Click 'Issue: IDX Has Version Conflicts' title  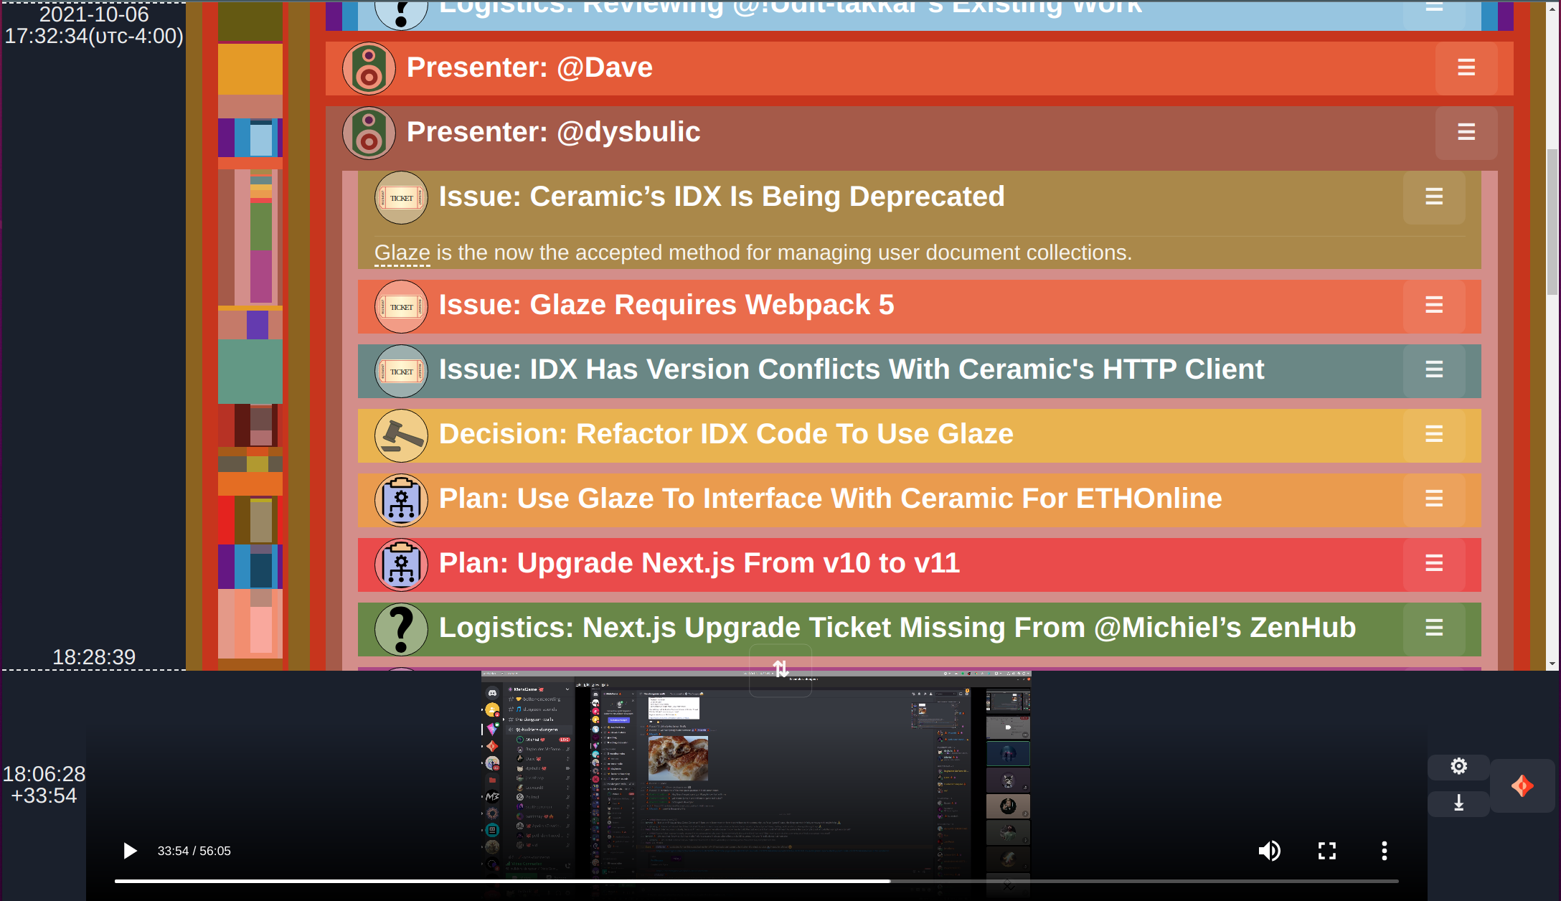852,369
